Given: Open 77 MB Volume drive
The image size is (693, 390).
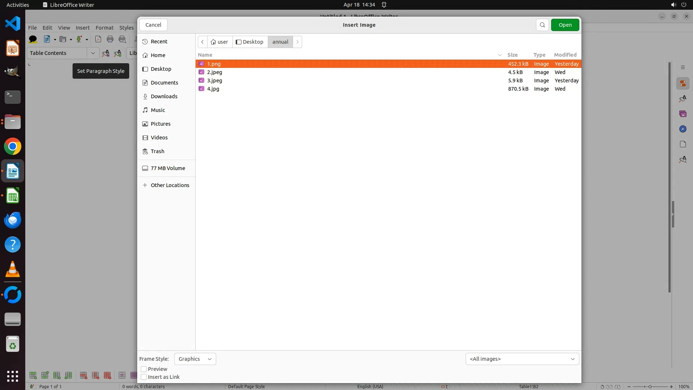Looking at the screenshot, I should click(167, 168).
